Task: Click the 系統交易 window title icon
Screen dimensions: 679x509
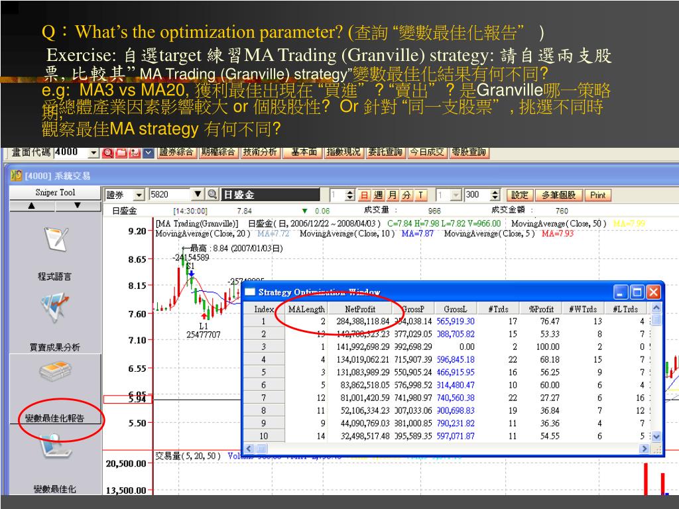Action: [x=17, y=175]
